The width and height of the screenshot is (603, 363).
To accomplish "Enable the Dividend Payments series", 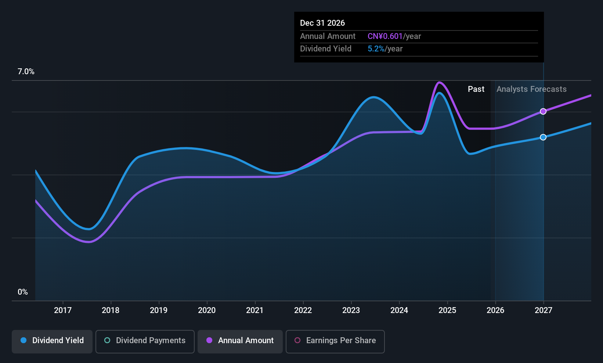I will coord(145,341).
